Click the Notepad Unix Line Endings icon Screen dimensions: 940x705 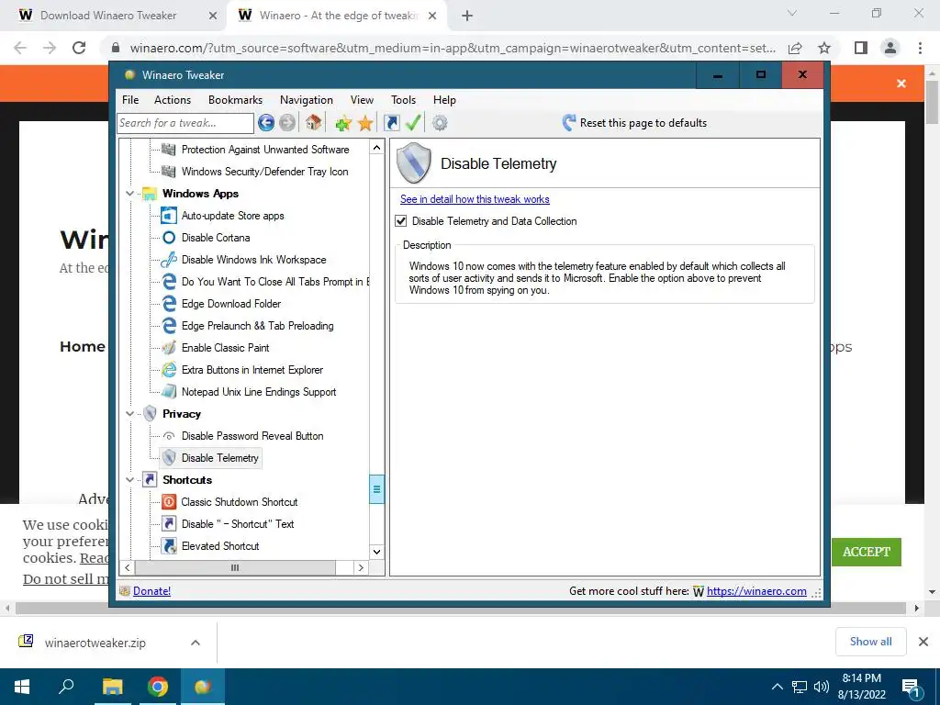pyautogui.click(x=169, y=392)
